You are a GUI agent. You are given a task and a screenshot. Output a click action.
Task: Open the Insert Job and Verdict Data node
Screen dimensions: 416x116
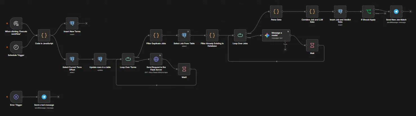point(340,11)
